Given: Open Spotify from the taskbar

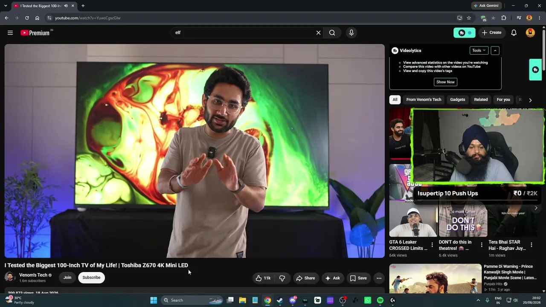Looking at the screenshot, I should point(380,300).
